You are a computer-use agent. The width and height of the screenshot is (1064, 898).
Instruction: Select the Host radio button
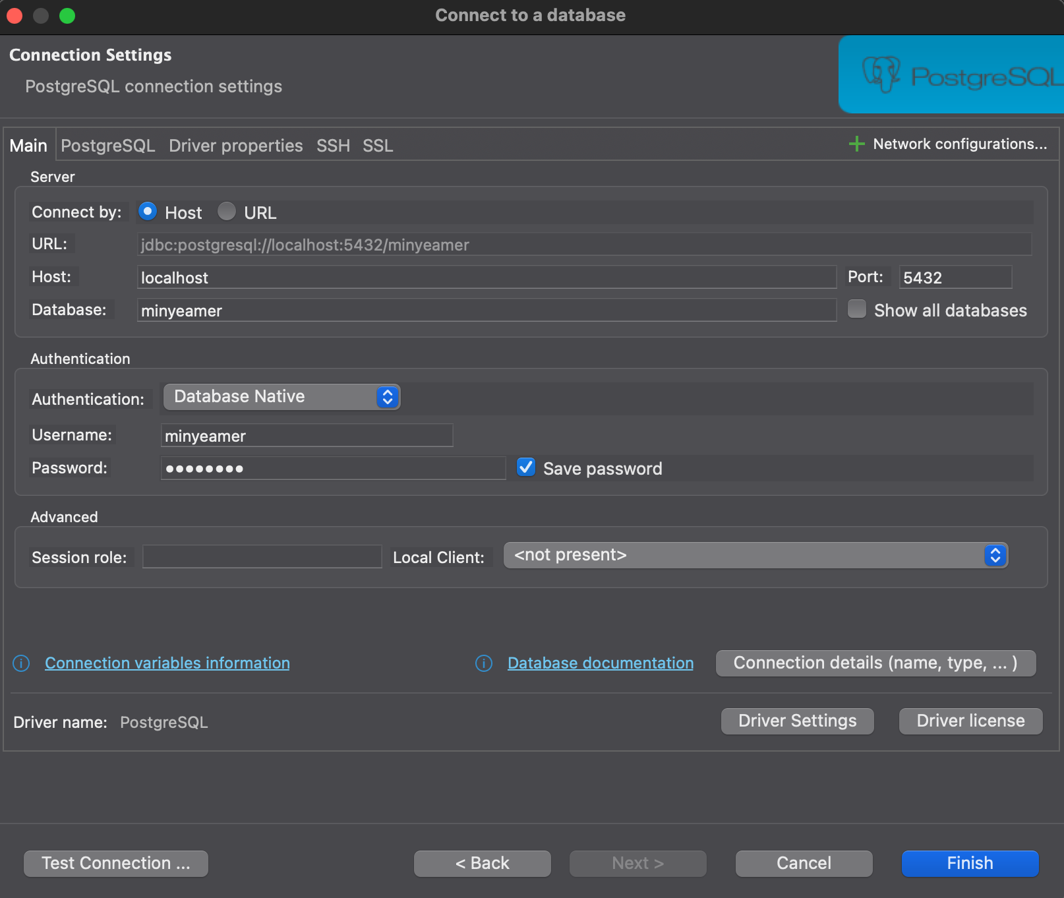tap(148, 212)
